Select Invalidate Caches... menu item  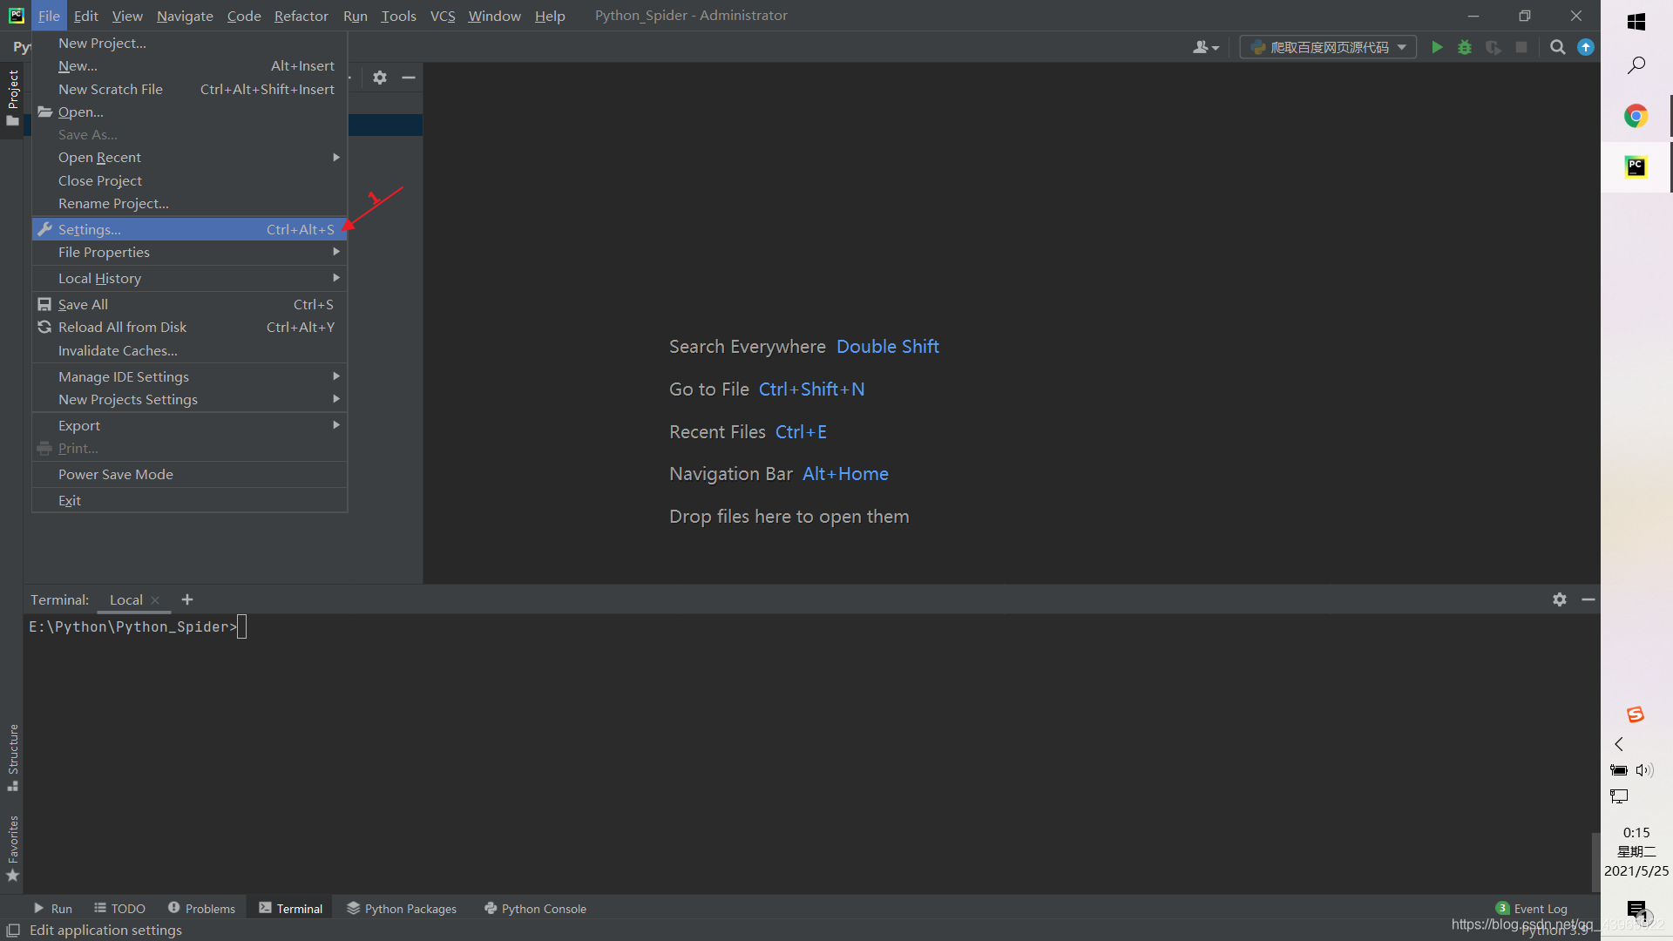point(189,350)
